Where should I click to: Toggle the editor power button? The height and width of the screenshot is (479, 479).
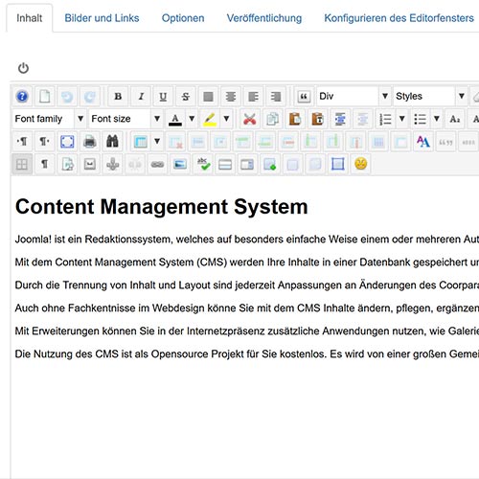(x=23, y=68)
